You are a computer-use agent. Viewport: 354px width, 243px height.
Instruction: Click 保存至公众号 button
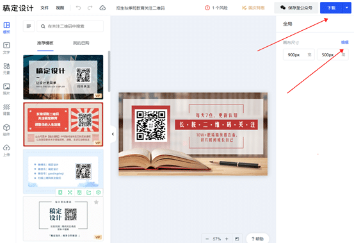[296, 8]
